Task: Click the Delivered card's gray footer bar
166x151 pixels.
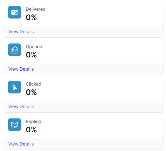Action: pyautogui.click(x=100, y=32)
